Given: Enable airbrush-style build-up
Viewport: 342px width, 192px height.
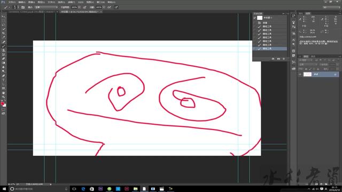Looking at the screenshot, I should point(109,7).
